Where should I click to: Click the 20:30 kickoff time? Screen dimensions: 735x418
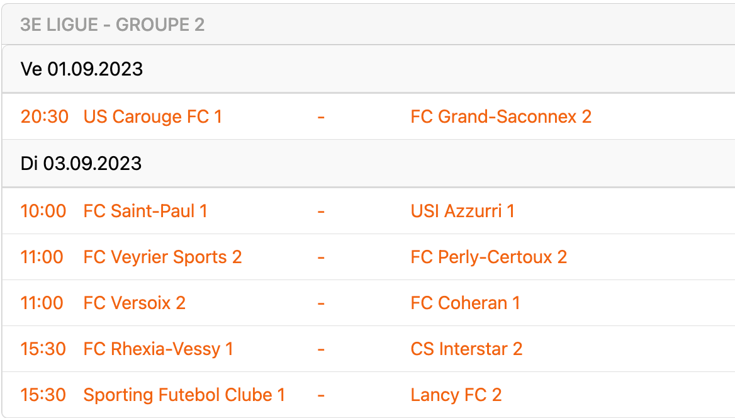pos(44,116)
